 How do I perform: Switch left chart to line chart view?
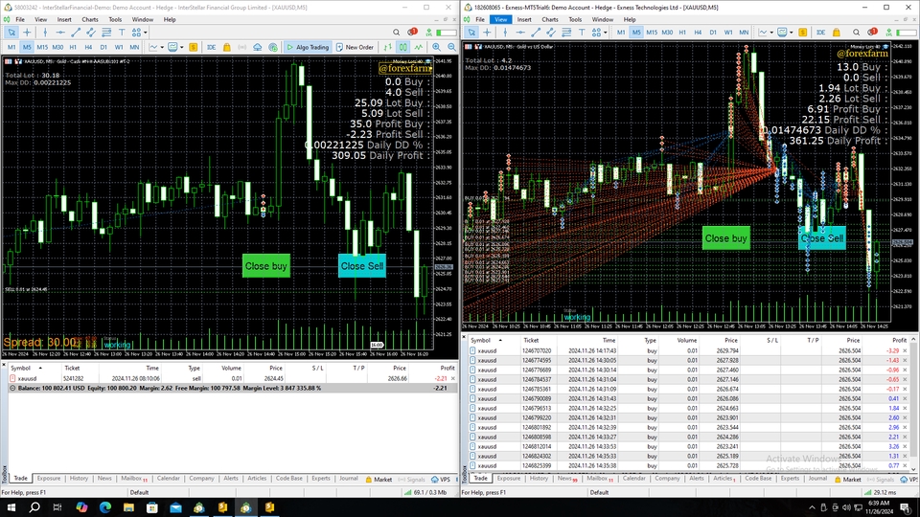click(x=419, y=47)
